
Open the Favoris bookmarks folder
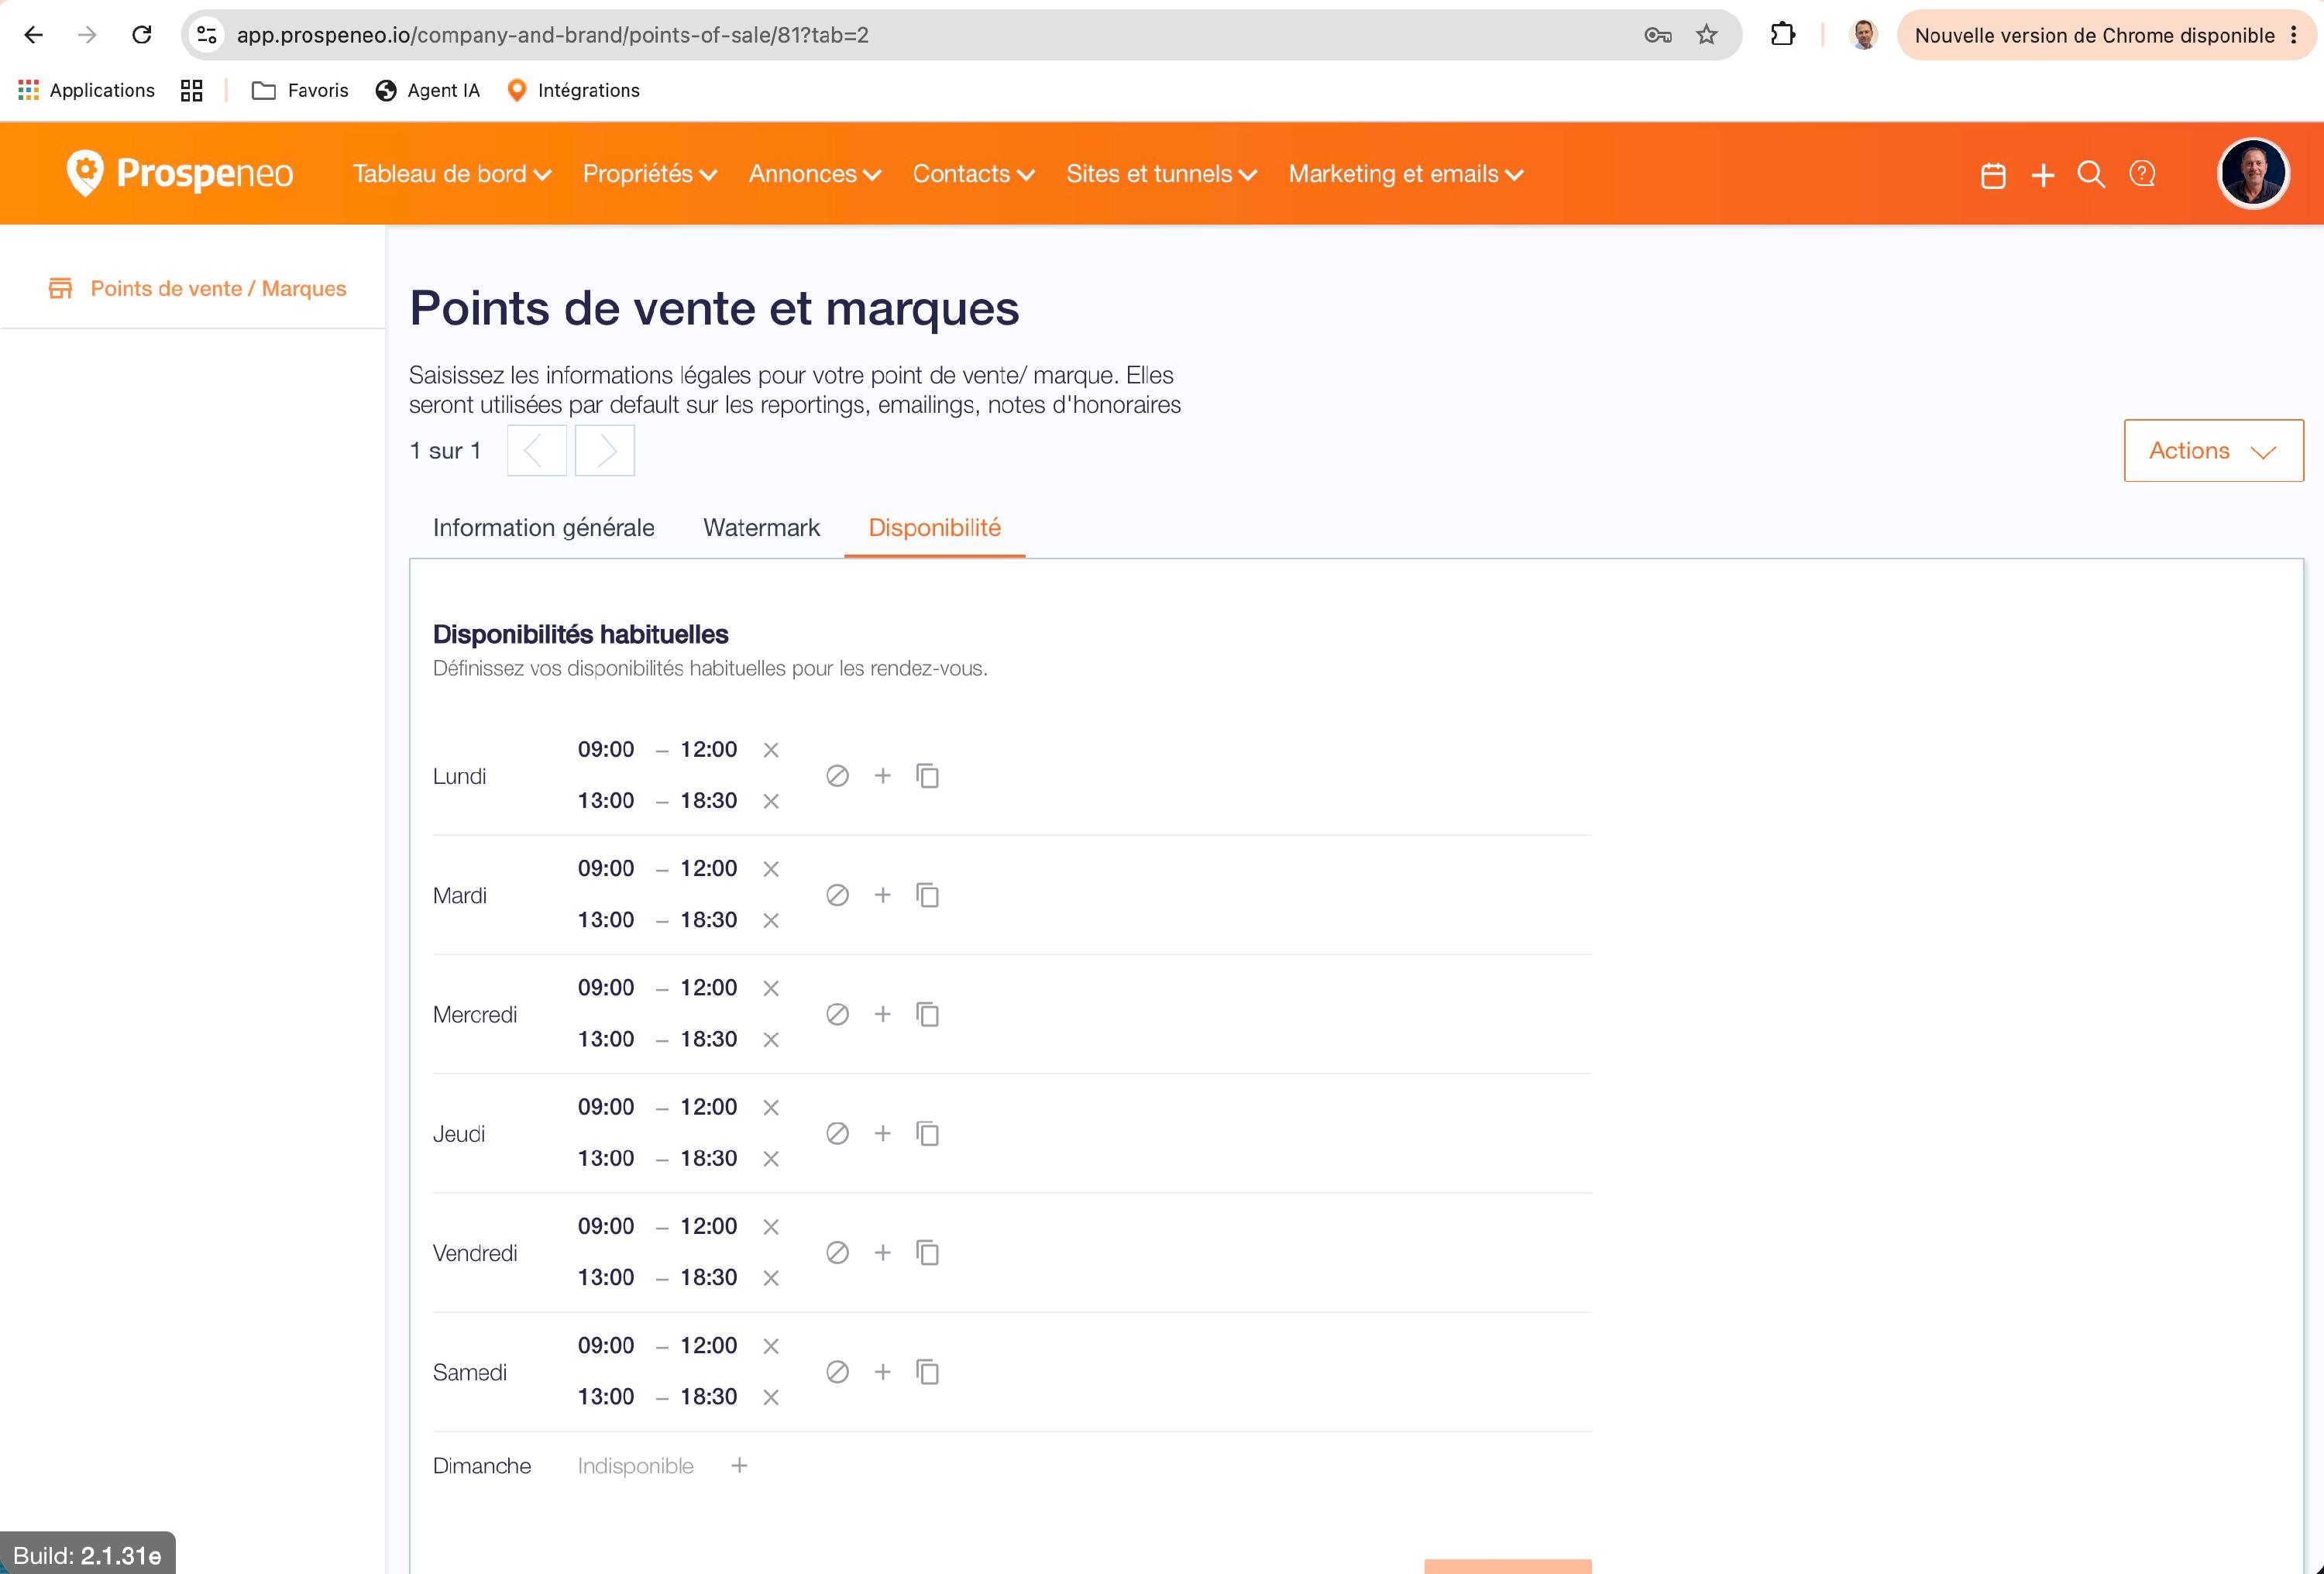coord(300,90)
